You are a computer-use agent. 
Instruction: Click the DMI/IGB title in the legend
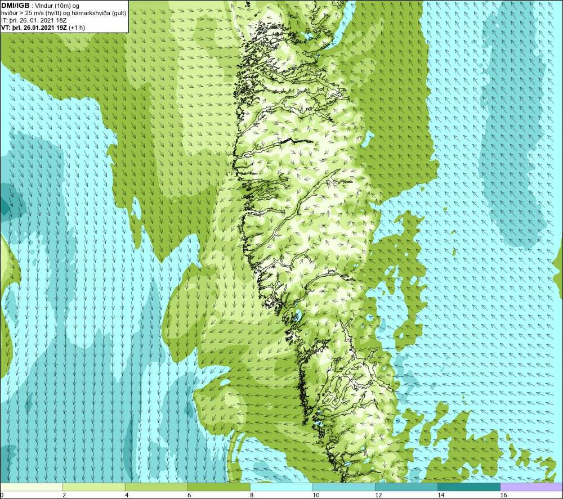pyautogui.click(x=15, y=6)
